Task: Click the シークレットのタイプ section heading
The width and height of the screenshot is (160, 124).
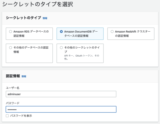Action: 23,18
